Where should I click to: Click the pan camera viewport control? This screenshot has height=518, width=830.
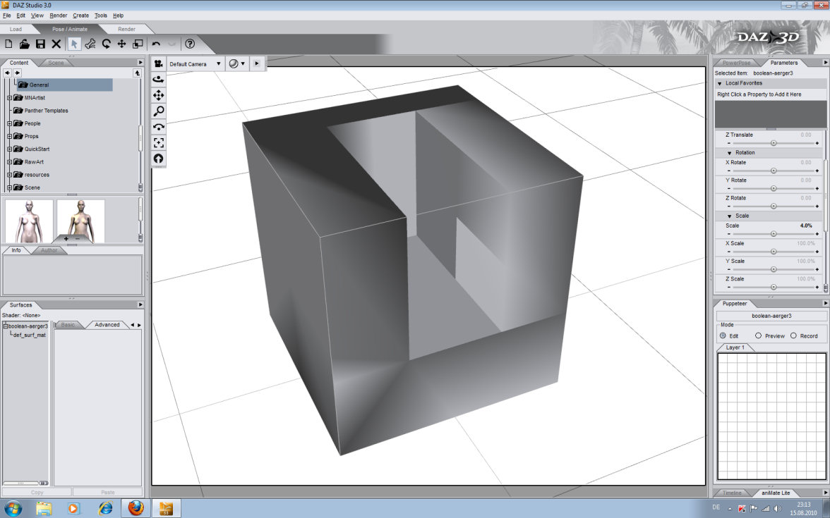pos(158,95)
